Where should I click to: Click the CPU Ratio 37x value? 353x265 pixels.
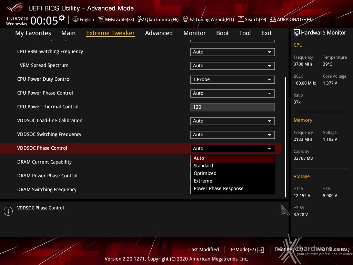pos(297,102)
